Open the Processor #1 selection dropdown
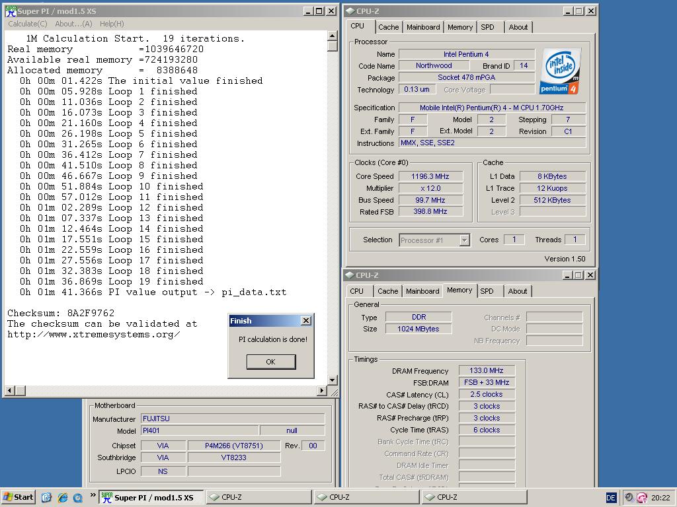677x507 pixels. click(x=465, y=240)
